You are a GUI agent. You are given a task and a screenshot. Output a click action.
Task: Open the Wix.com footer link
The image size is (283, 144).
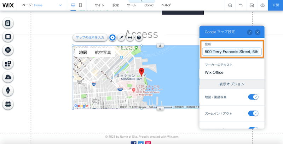pyautogui.click(x=173, y=137)
